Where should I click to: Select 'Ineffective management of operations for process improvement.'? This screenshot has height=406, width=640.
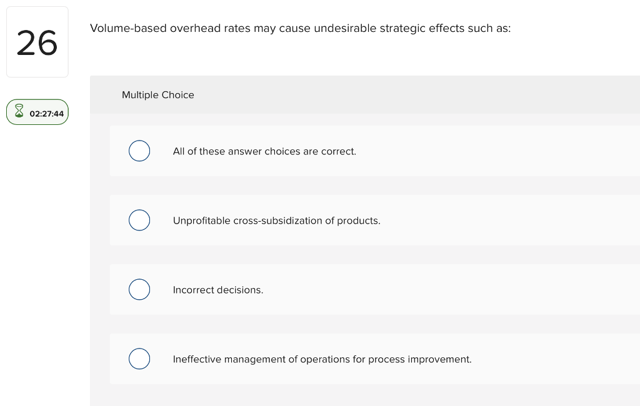[139, 359]
